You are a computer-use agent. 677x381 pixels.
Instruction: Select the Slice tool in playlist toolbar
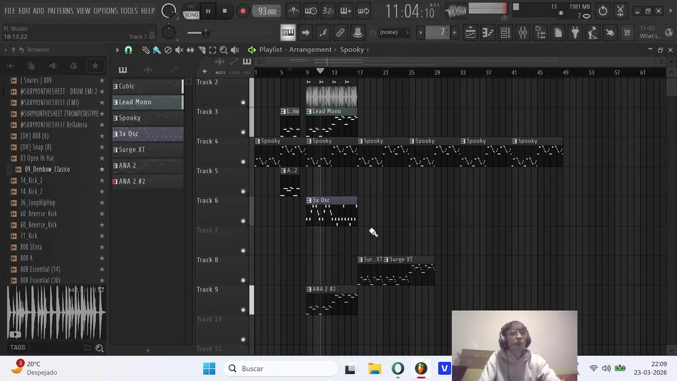click(x=202, y=50)
